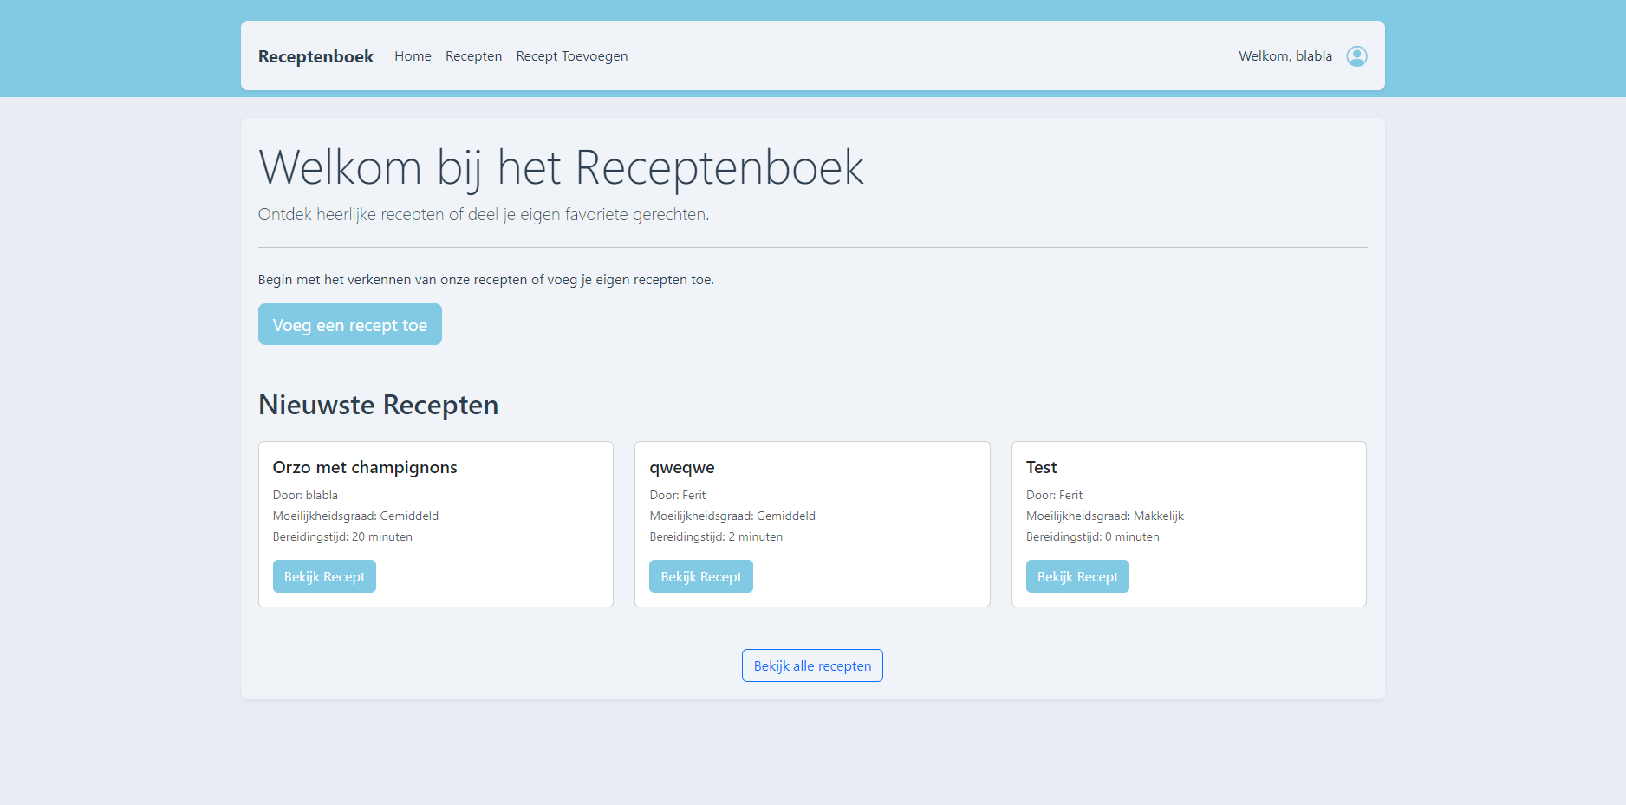The height and width of the screenshot is (805, 1626).
Task: Click Bekijk Recept on the Test card
Action: tap(1077, 576)
